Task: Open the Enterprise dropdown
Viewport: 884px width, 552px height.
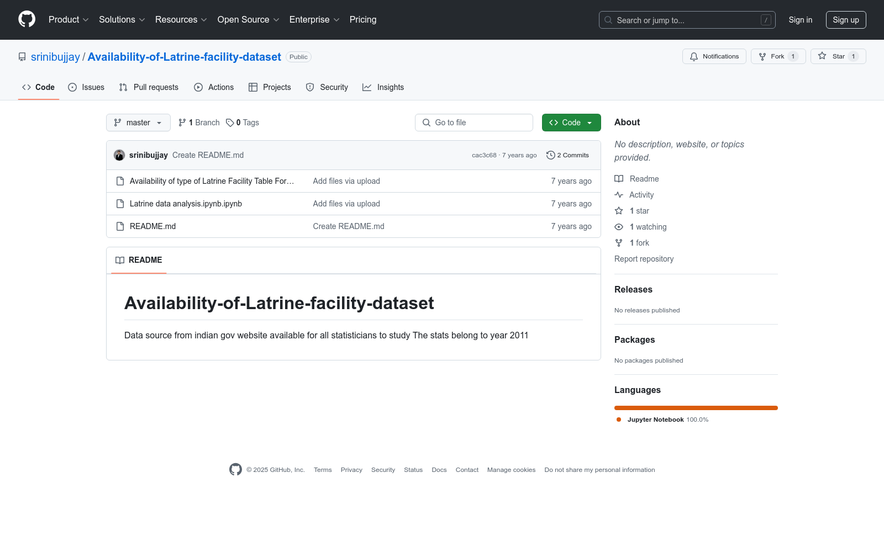Action: click(x=314, y=20)
